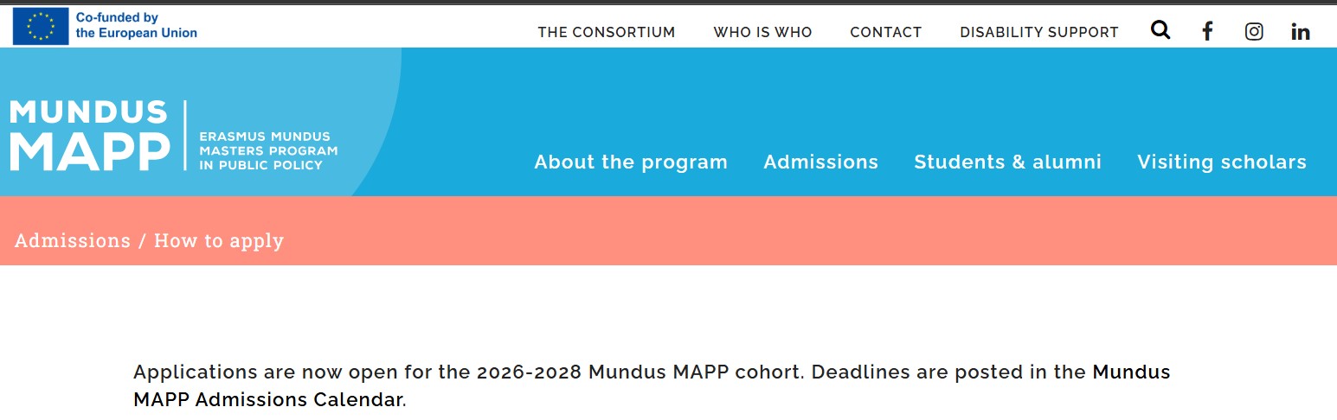Go to Disability Support
Image resolution: width=1337 pixels, height=420 pixels.
1038,32
